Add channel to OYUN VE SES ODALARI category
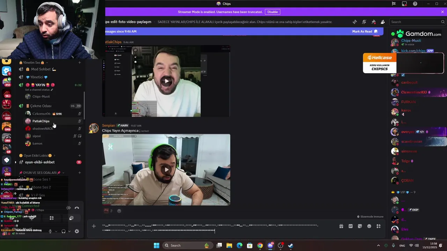The image size is (447, 251). coord(80,173)
